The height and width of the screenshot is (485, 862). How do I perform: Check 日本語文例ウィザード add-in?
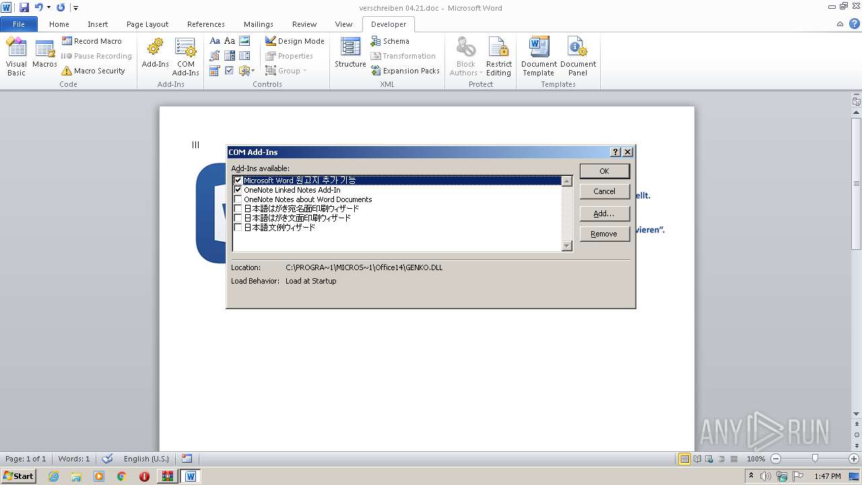tap(238, 228)
